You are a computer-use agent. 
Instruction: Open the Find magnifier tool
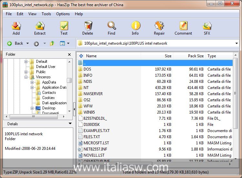tap(111, 28)
